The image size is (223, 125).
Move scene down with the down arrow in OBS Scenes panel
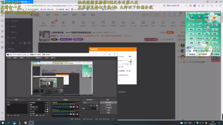(18, 115)
